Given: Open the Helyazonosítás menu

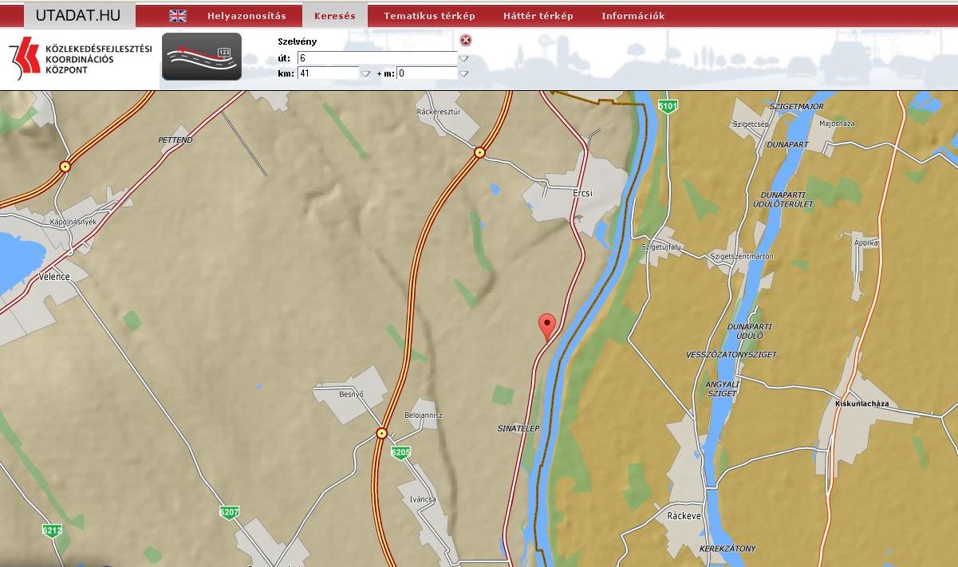Looking at the screenshot, I should click(246, 16).
